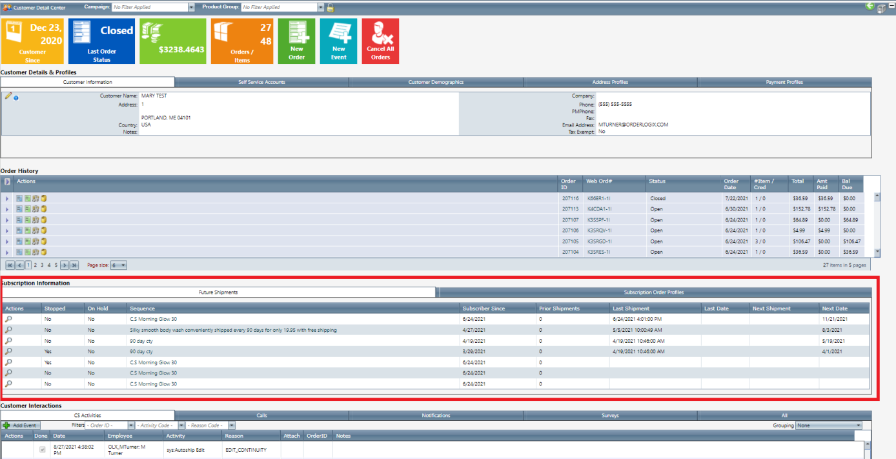Click the Orders / Items tile
896x459 pixels.
pyautogui.click(x=242, y=41)
